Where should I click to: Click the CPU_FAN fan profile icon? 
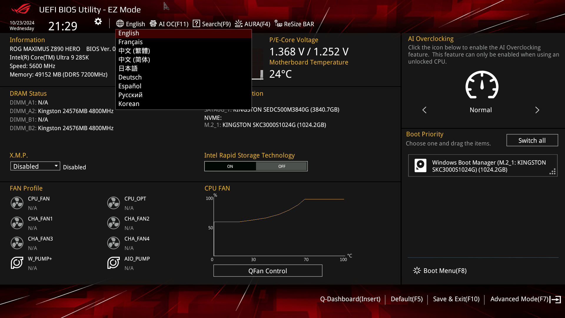click(17, 202)
